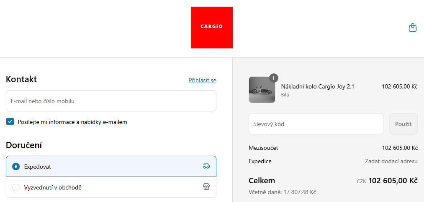Click the Celkem total price amount
The width and height of the screenshot is (424, 202).
tap(393, 181)
